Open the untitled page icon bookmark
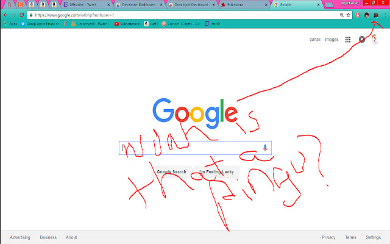Screen dimensions: 390x244 [66, 24]
